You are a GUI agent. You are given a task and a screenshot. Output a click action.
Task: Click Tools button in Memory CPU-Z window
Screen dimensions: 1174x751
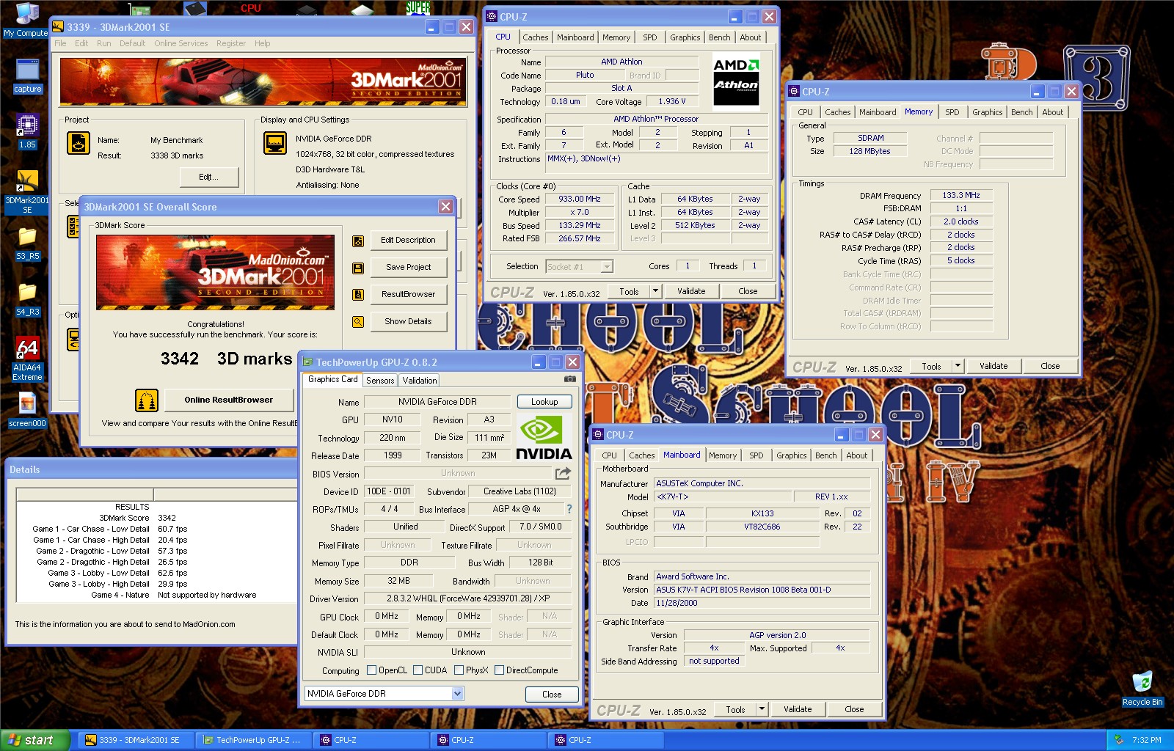click(x=931, y=366)
